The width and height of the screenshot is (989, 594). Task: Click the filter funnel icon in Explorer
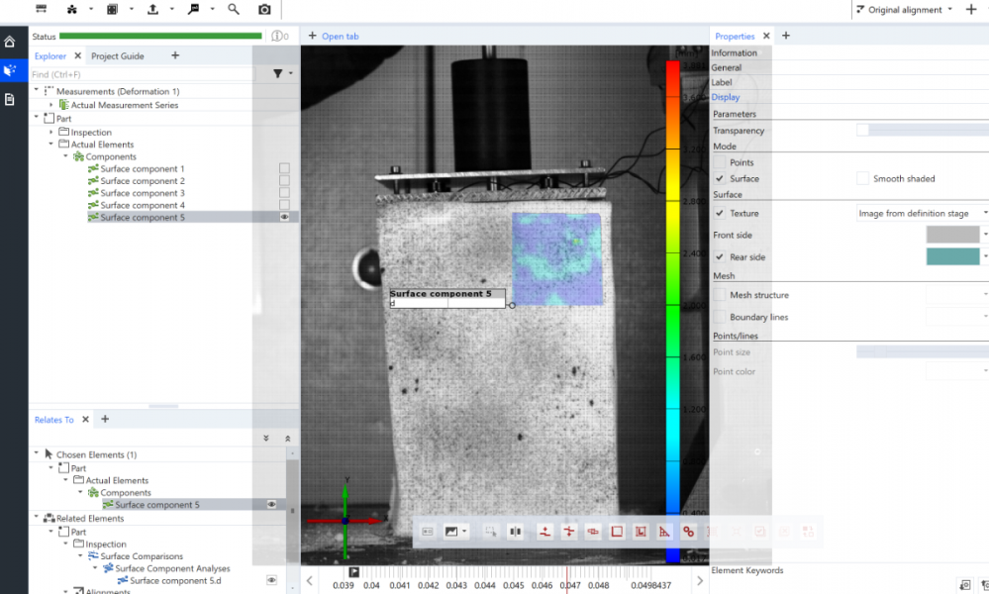(278, 73)
